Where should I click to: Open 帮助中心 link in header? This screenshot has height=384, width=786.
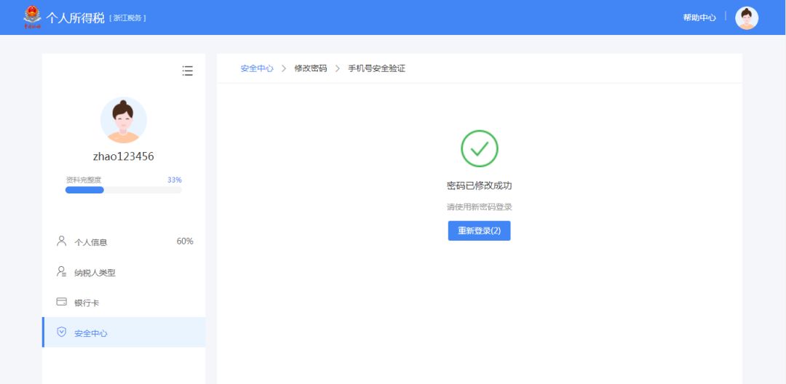[699, 17]
